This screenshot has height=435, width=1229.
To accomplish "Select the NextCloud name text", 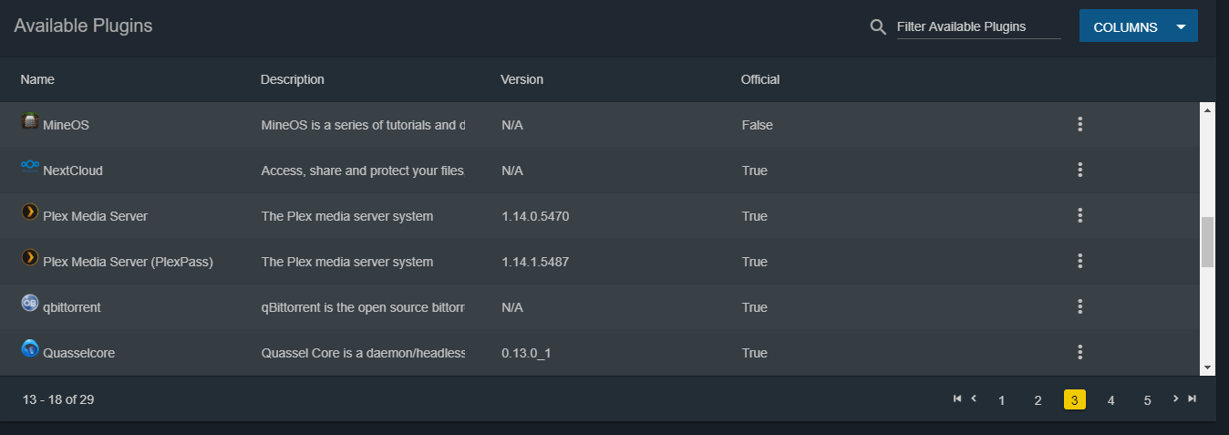I will (73, 171).
